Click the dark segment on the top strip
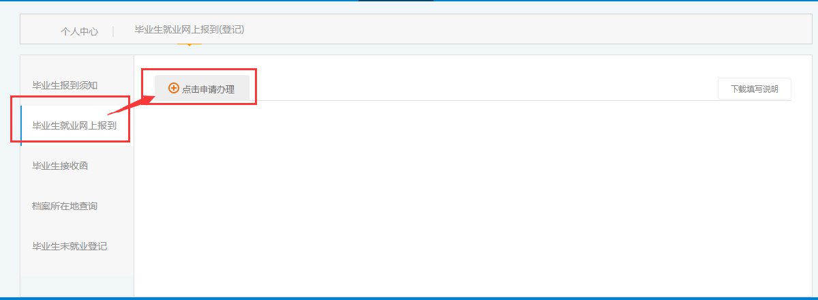 point(395,1)
